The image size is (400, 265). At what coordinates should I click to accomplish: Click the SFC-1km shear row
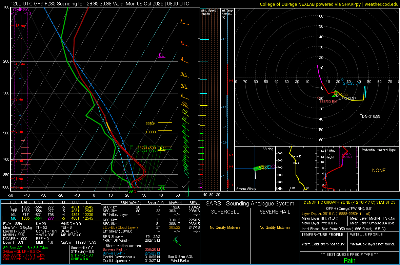(151, 207)
